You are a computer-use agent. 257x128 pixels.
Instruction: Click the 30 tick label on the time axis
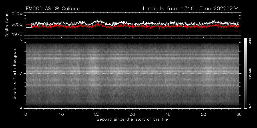click(132, 114)
